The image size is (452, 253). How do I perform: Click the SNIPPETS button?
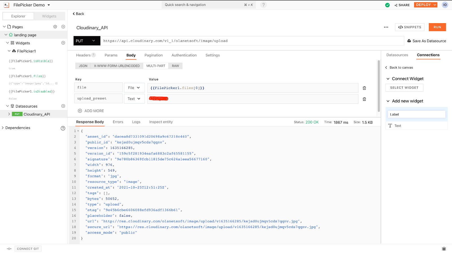409,27
